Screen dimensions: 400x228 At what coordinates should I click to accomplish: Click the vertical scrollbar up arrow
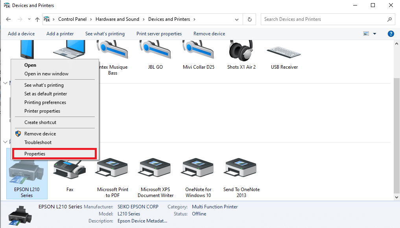tap(396, 44)
